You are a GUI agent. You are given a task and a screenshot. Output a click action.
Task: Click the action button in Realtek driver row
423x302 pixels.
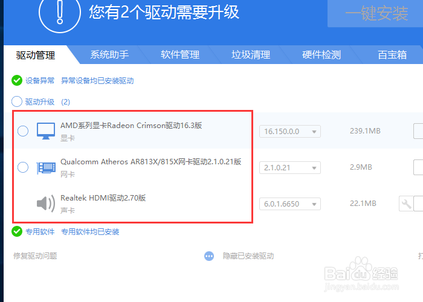[418, 204]
